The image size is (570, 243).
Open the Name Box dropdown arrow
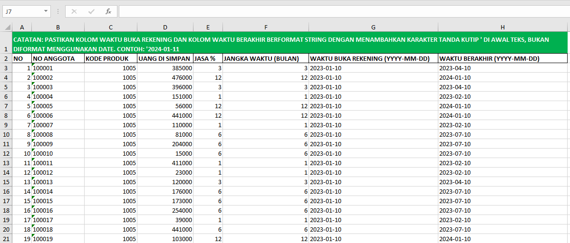coord(46,11)
